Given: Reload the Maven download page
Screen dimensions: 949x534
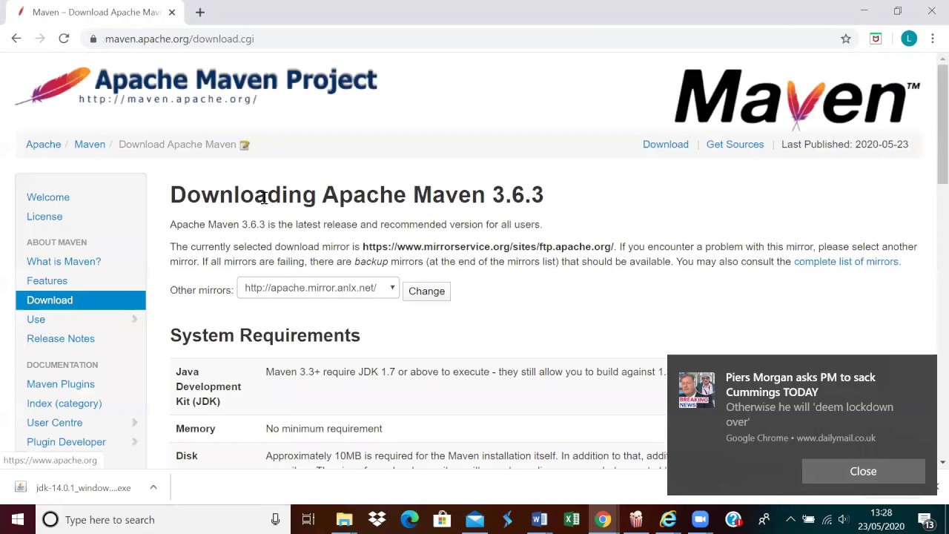Looking at the screenshot, I should tap(64, 39).
